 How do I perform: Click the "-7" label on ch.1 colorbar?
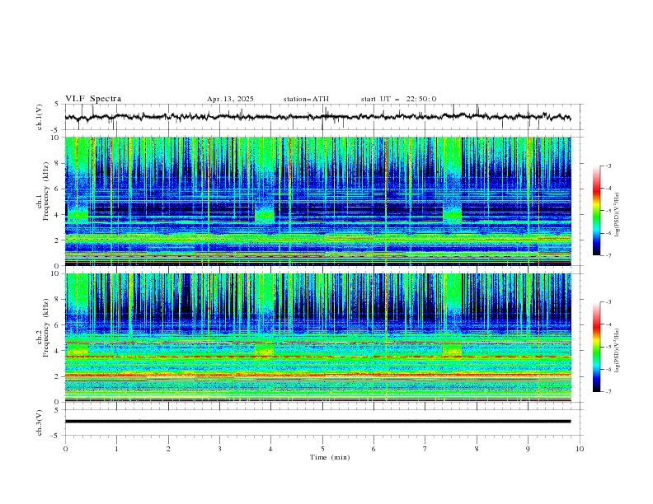(x=608, y=255)
